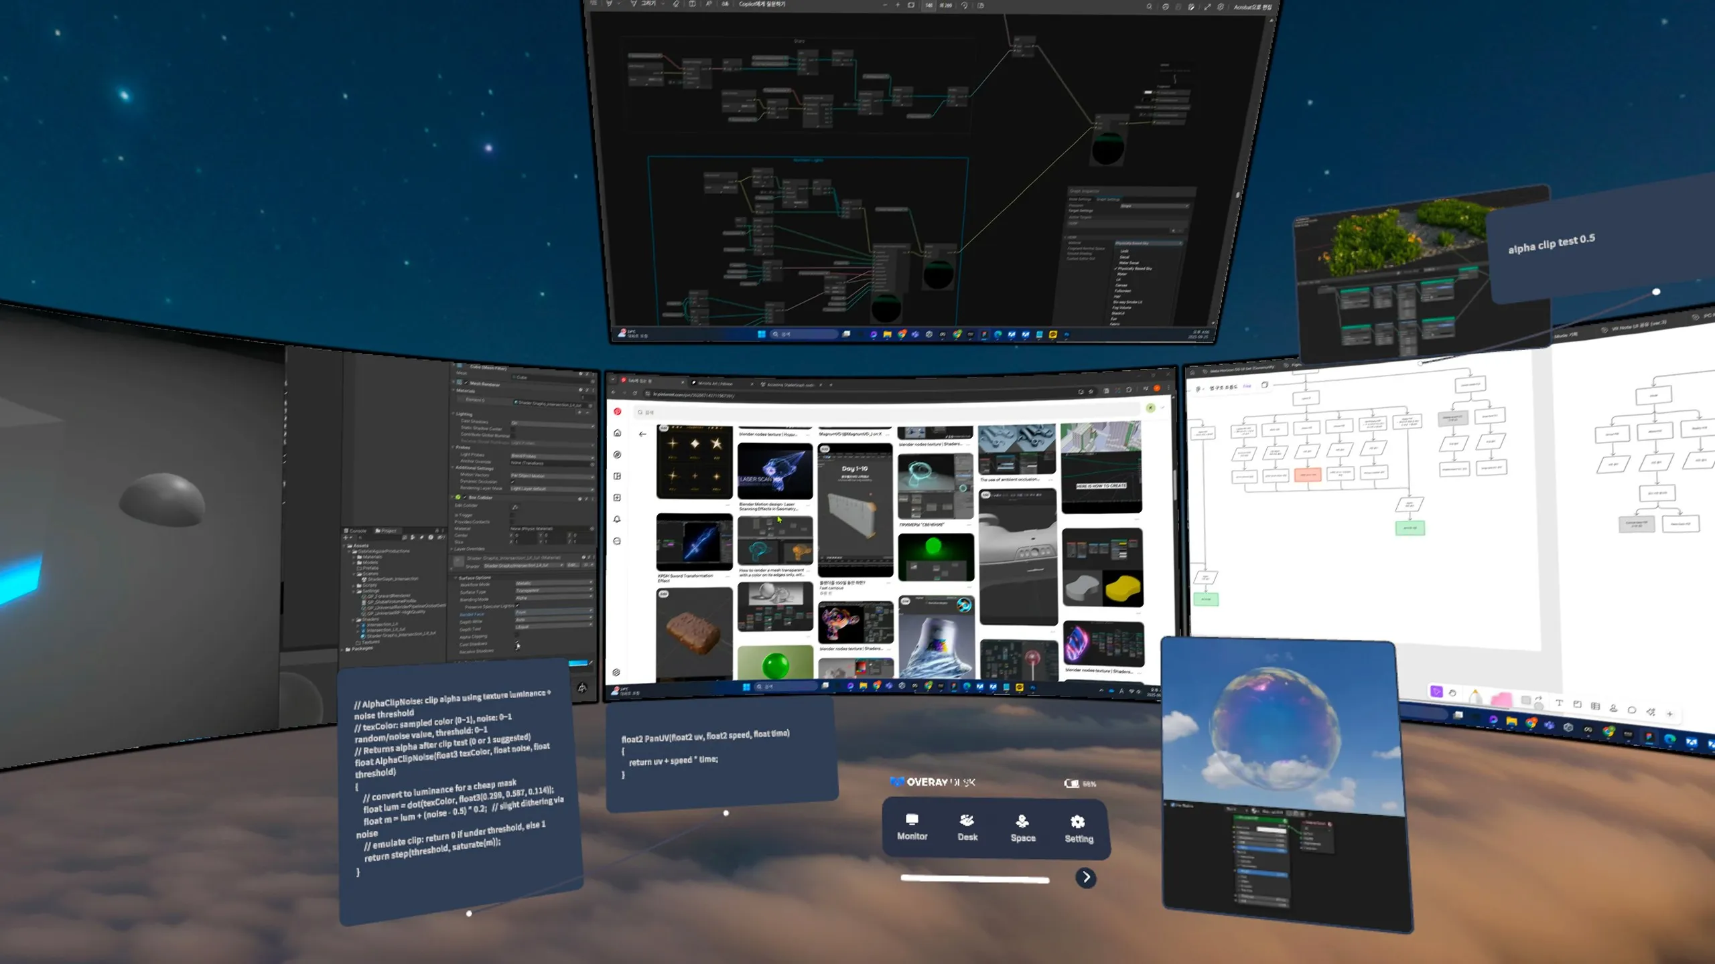Toggle the Mesh Renderer enabled checkbox
This screenshot has height=964, width=1715.
pyautogui.click(x=466, y=384)
